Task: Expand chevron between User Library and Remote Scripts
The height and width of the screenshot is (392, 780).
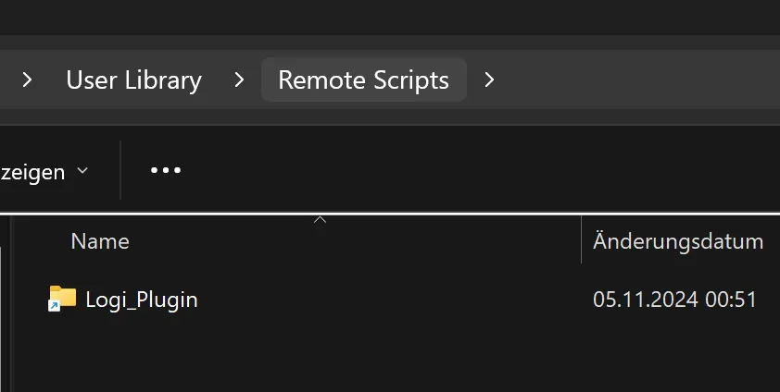Action: point(240,80)
